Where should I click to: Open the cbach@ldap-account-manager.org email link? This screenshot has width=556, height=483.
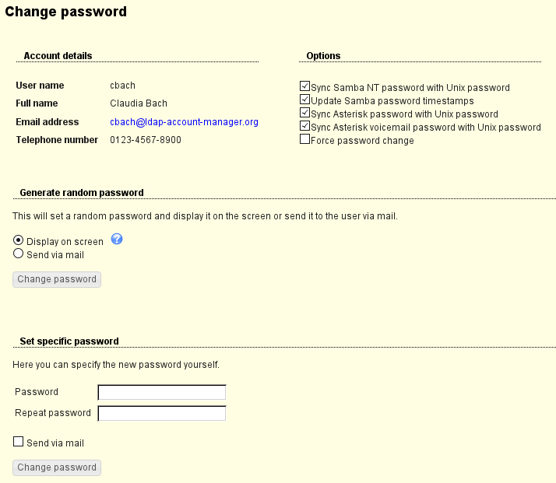pos(184,122)
